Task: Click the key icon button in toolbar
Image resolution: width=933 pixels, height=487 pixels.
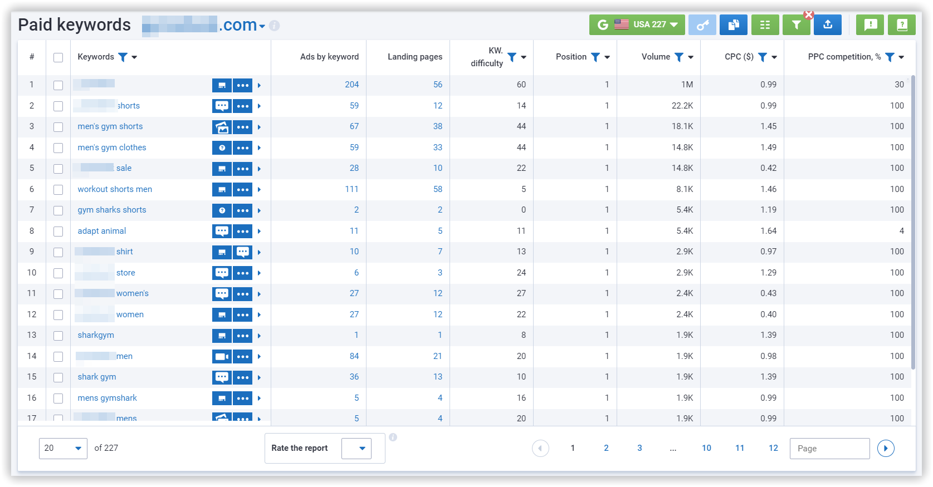Action: tap(702, 25)
